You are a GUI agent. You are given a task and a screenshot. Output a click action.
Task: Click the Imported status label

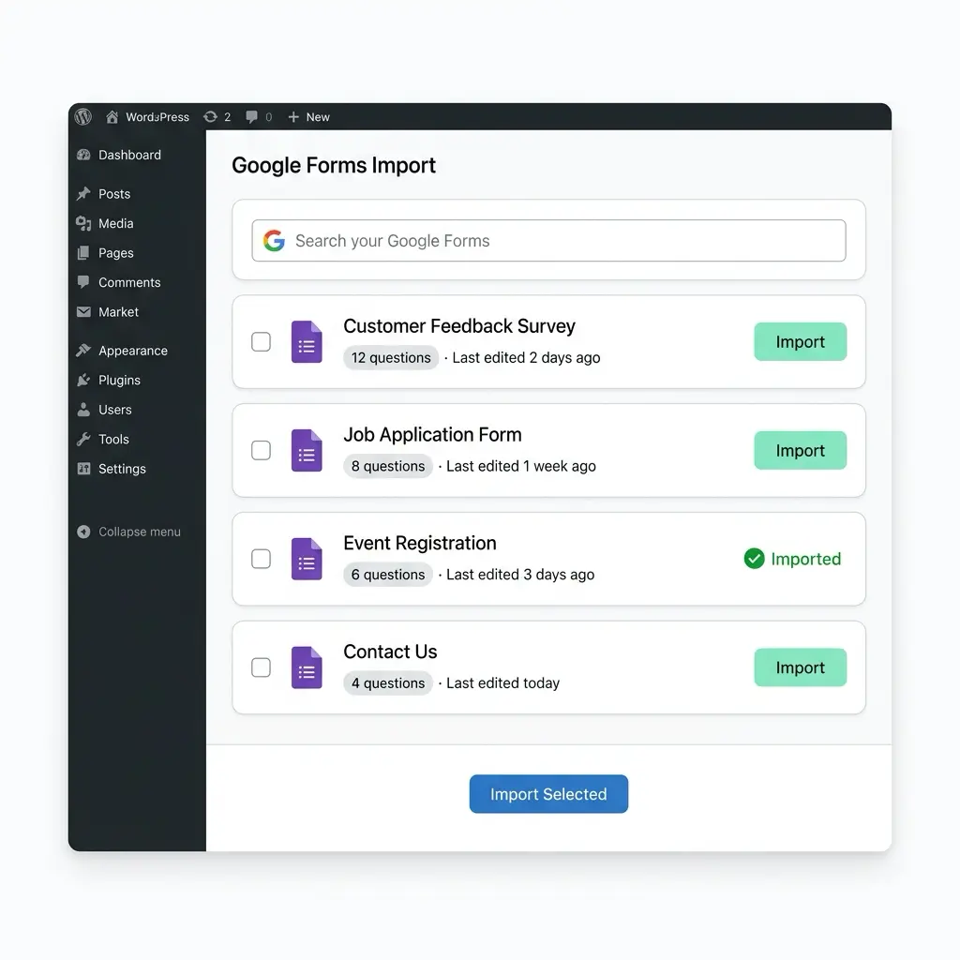[x=805, y=559]
